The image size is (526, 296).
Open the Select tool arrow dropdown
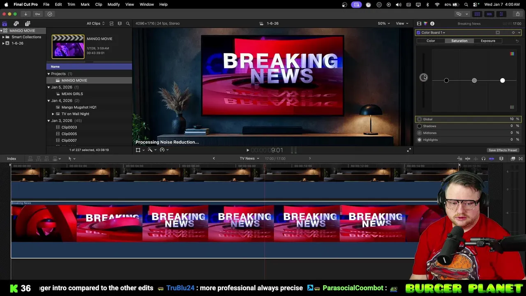[x=72, y=159]
